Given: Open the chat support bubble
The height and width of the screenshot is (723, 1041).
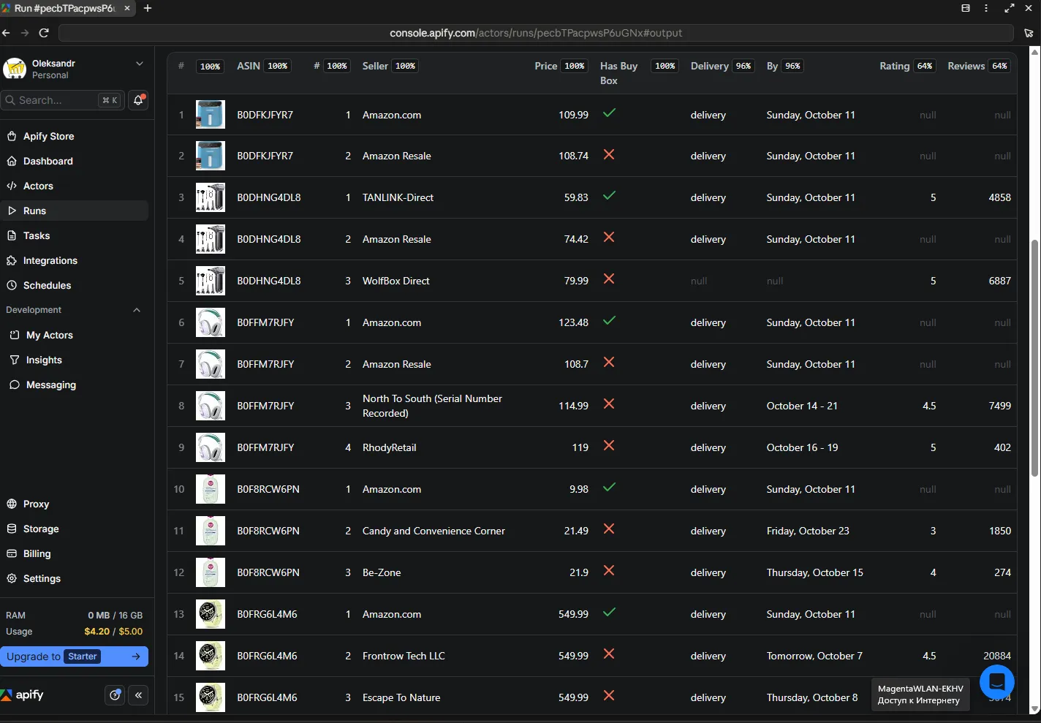Looking at the screenshot, I should pyautogui.click(x=996, y=682).
